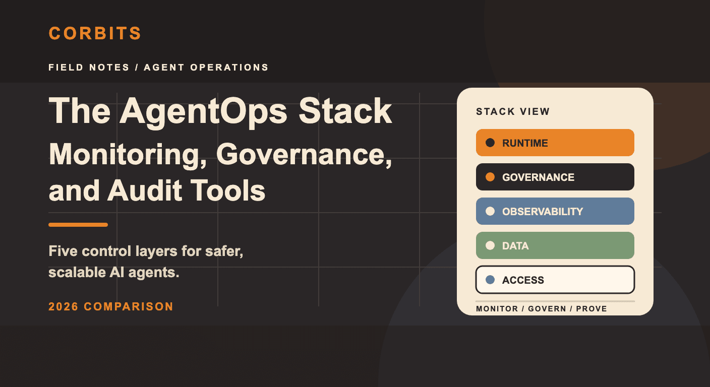Click the 'and Audit Tools' subtitle line
710x387 pixels.
[x=157, y=190]
